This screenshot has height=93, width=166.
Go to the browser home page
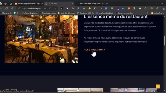point(12,9)
